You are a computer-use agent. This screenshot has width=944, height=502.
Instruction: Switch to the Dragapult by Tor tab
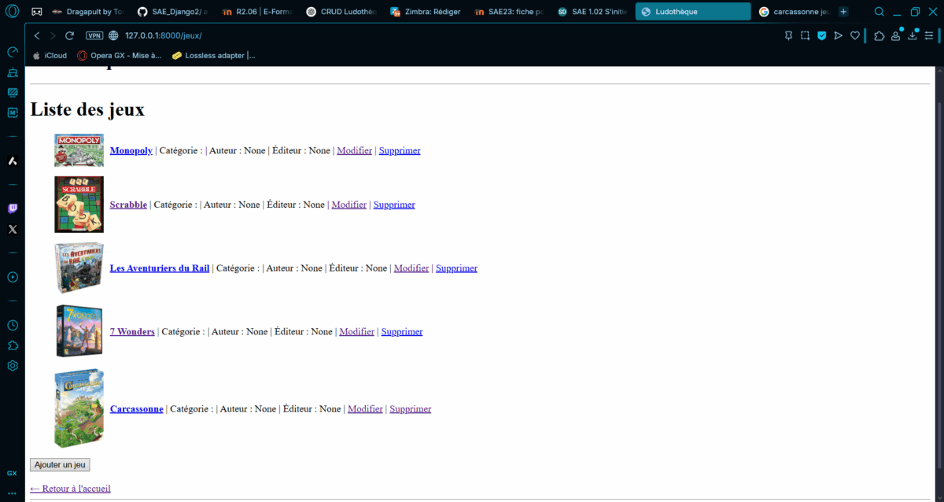point(87,12)
